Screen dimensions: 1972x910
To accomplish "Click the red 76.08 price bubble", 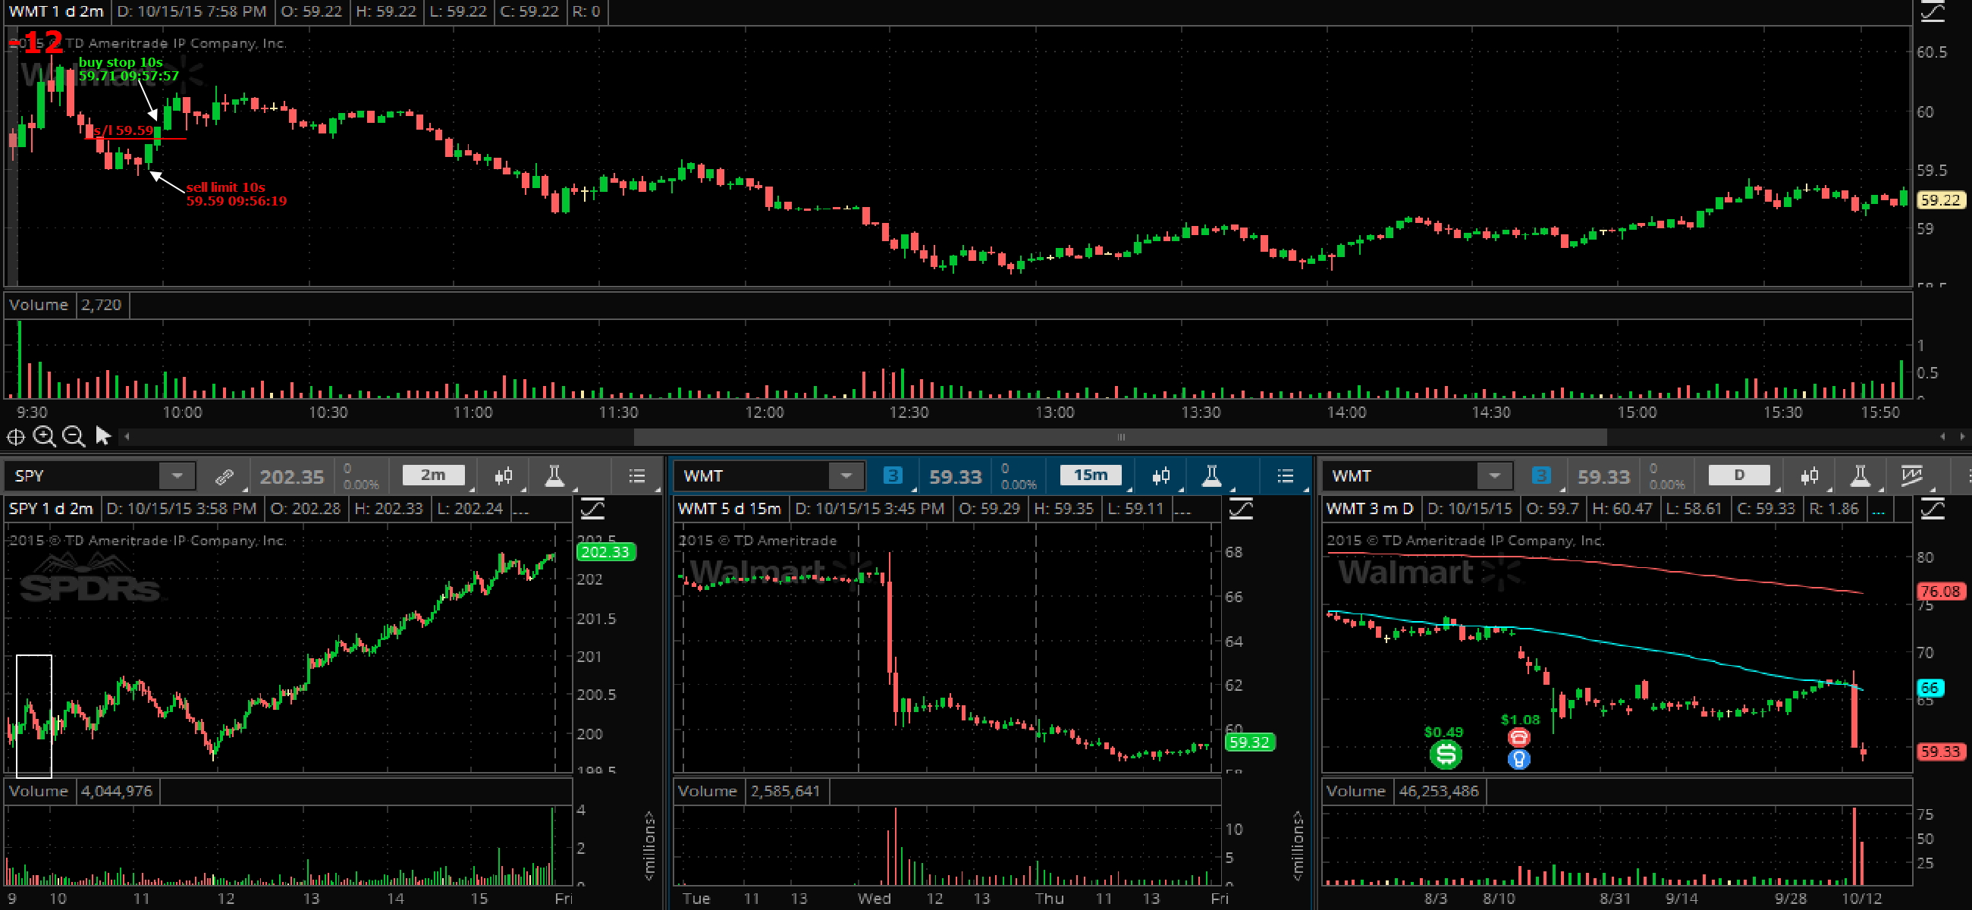I will tap(1941, 591).
